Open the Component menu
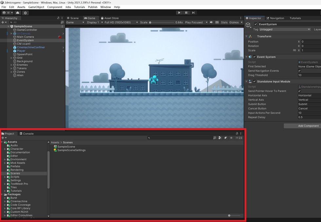 coord(55,7)
